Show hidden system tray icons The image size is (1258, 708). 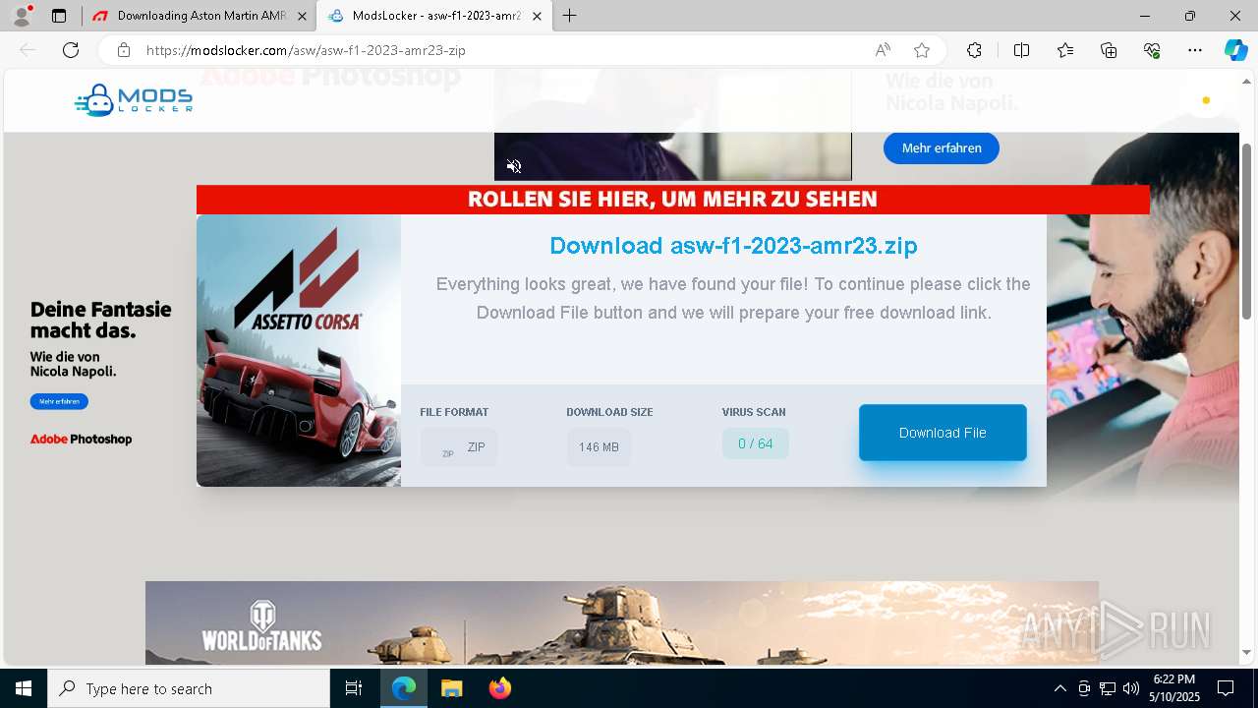(x=1059, y=688)
